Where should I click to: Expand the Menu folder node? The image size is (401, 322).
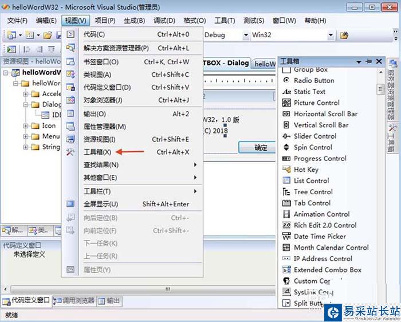click(x=26, y=136)
